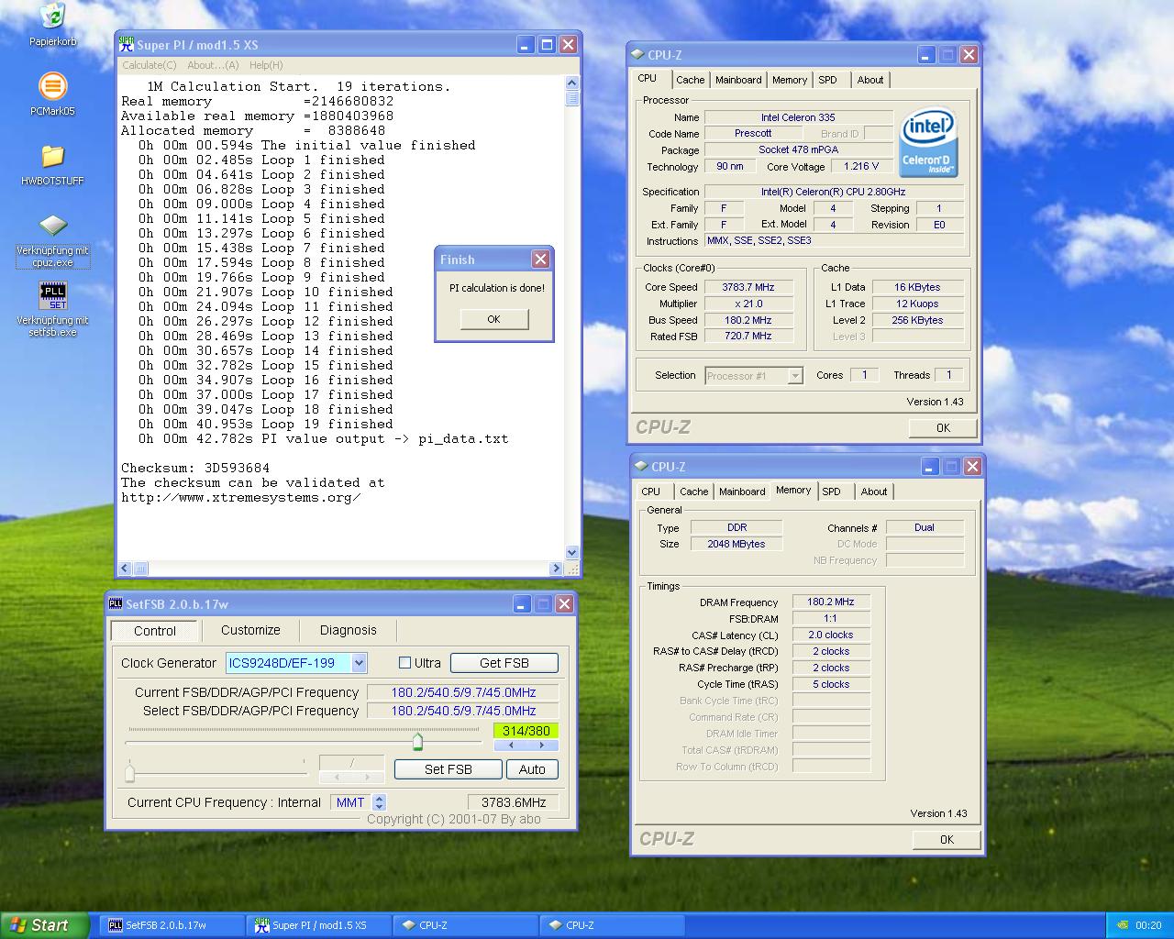Click the left arrow under 314/380
The width and height of the screenshot is (1174, 939).
pos(511,746)
